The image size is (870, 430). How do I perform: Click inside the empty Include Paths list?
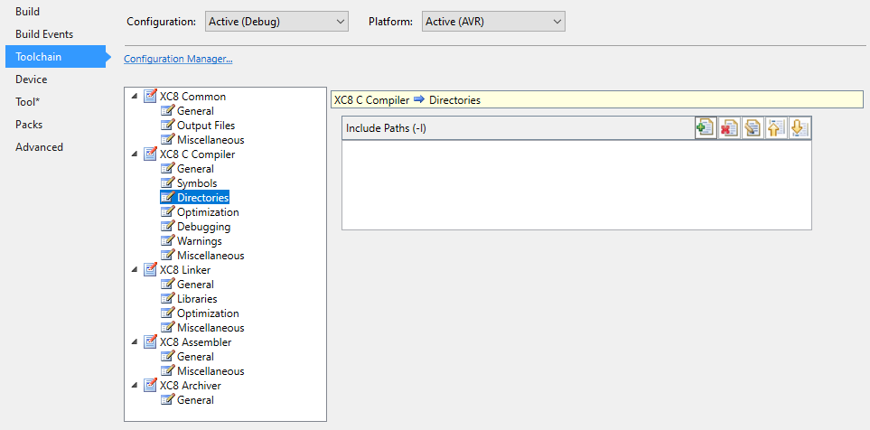click(x=575, y=184)
